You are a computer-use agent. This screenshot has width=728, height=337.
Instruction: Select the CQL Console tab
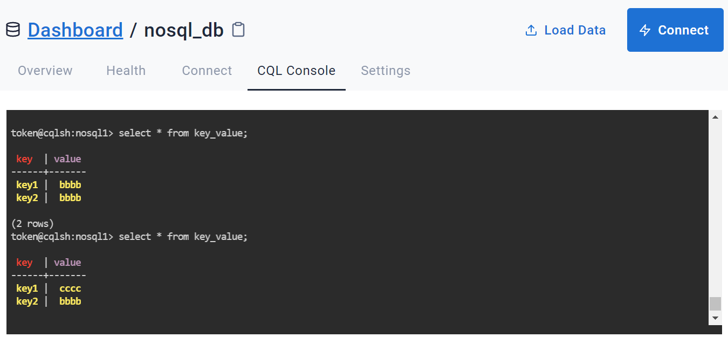(296, 71)
